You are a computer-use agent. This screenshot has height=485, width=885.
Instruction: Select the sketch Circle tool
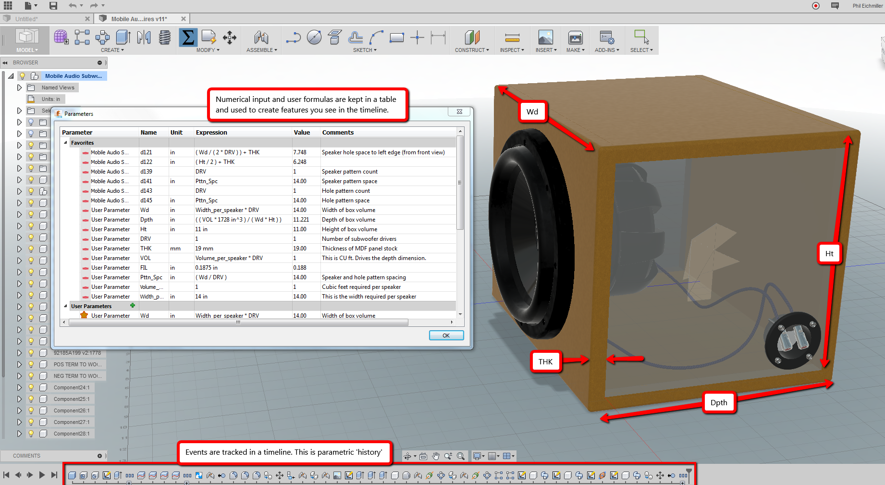pos(314,37)
